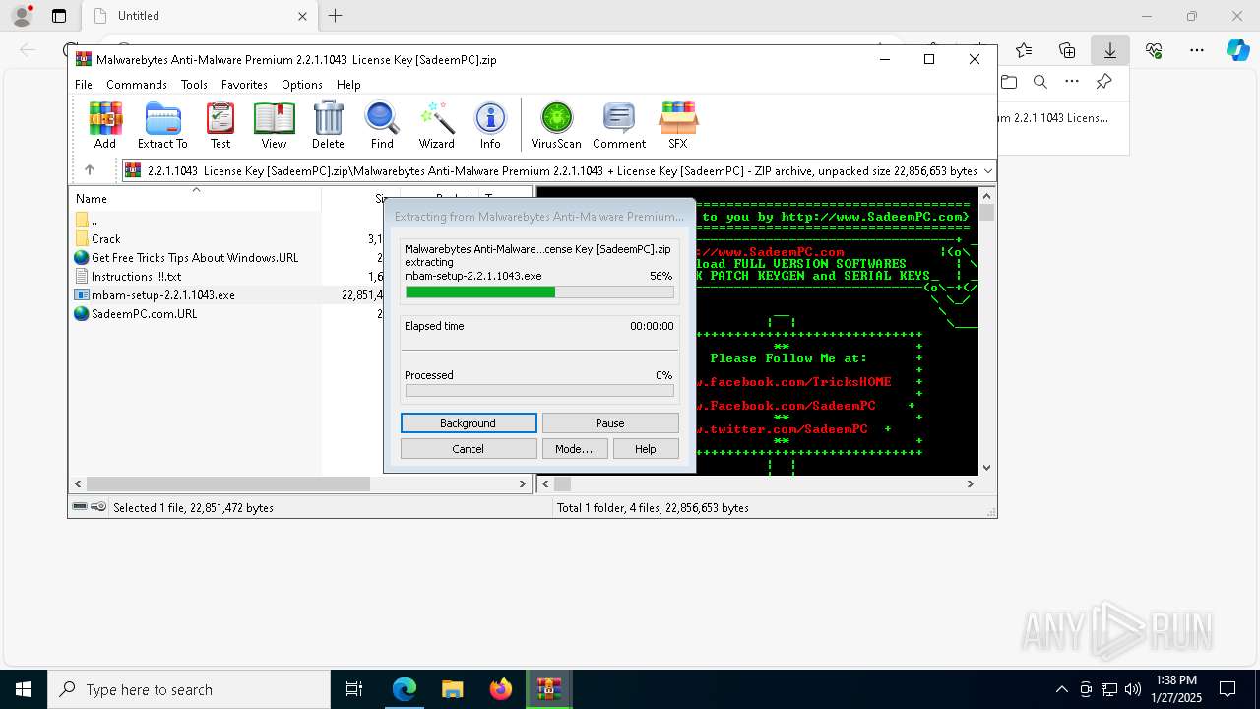
Task: Click the file extraction progress bar
Action: [x=539, y=292]
